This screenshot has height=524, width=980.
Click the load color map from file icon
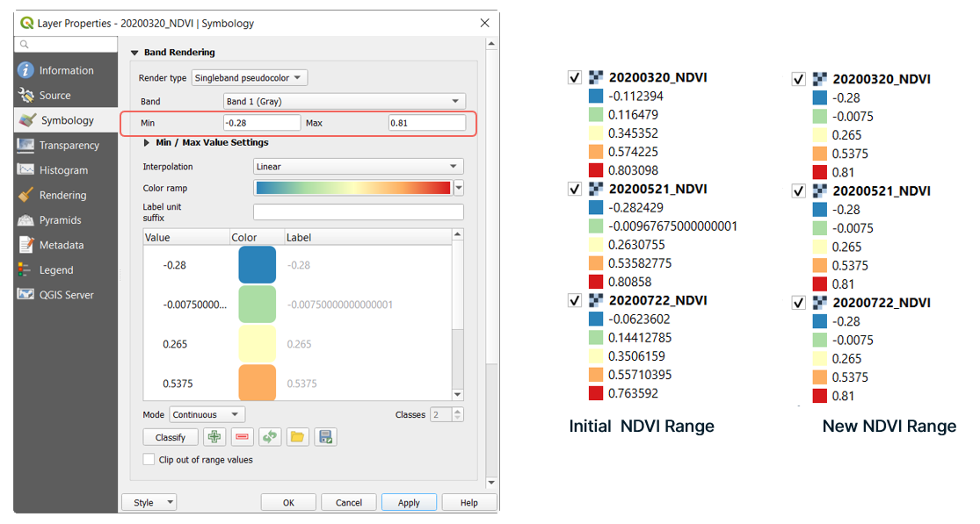point(297,437)
